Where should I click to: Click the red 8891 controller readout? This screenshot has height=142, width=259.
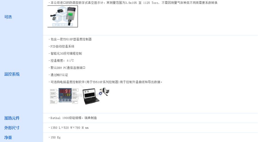tap(65, 91)
